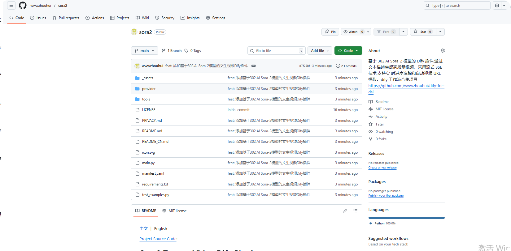This screenshot has height=251, width=511.
Task: Open the requirements.txt file
Action: point(155,184)
